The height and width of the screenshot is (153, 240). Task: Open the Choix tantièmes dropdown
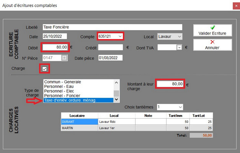pyautogui.click(x=180, y=107)
